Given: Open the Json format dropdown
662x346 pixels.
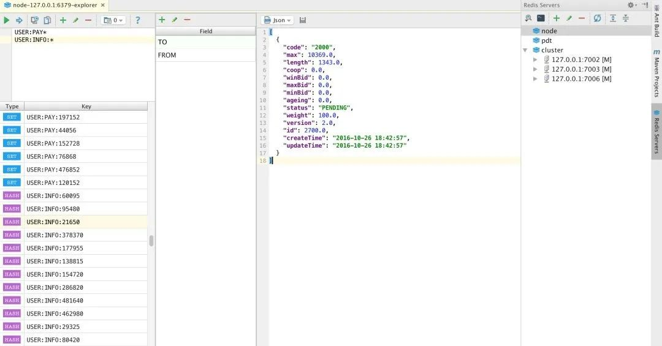Looking at the screenshot, I should pyautogui.click(x=278, y=20).
